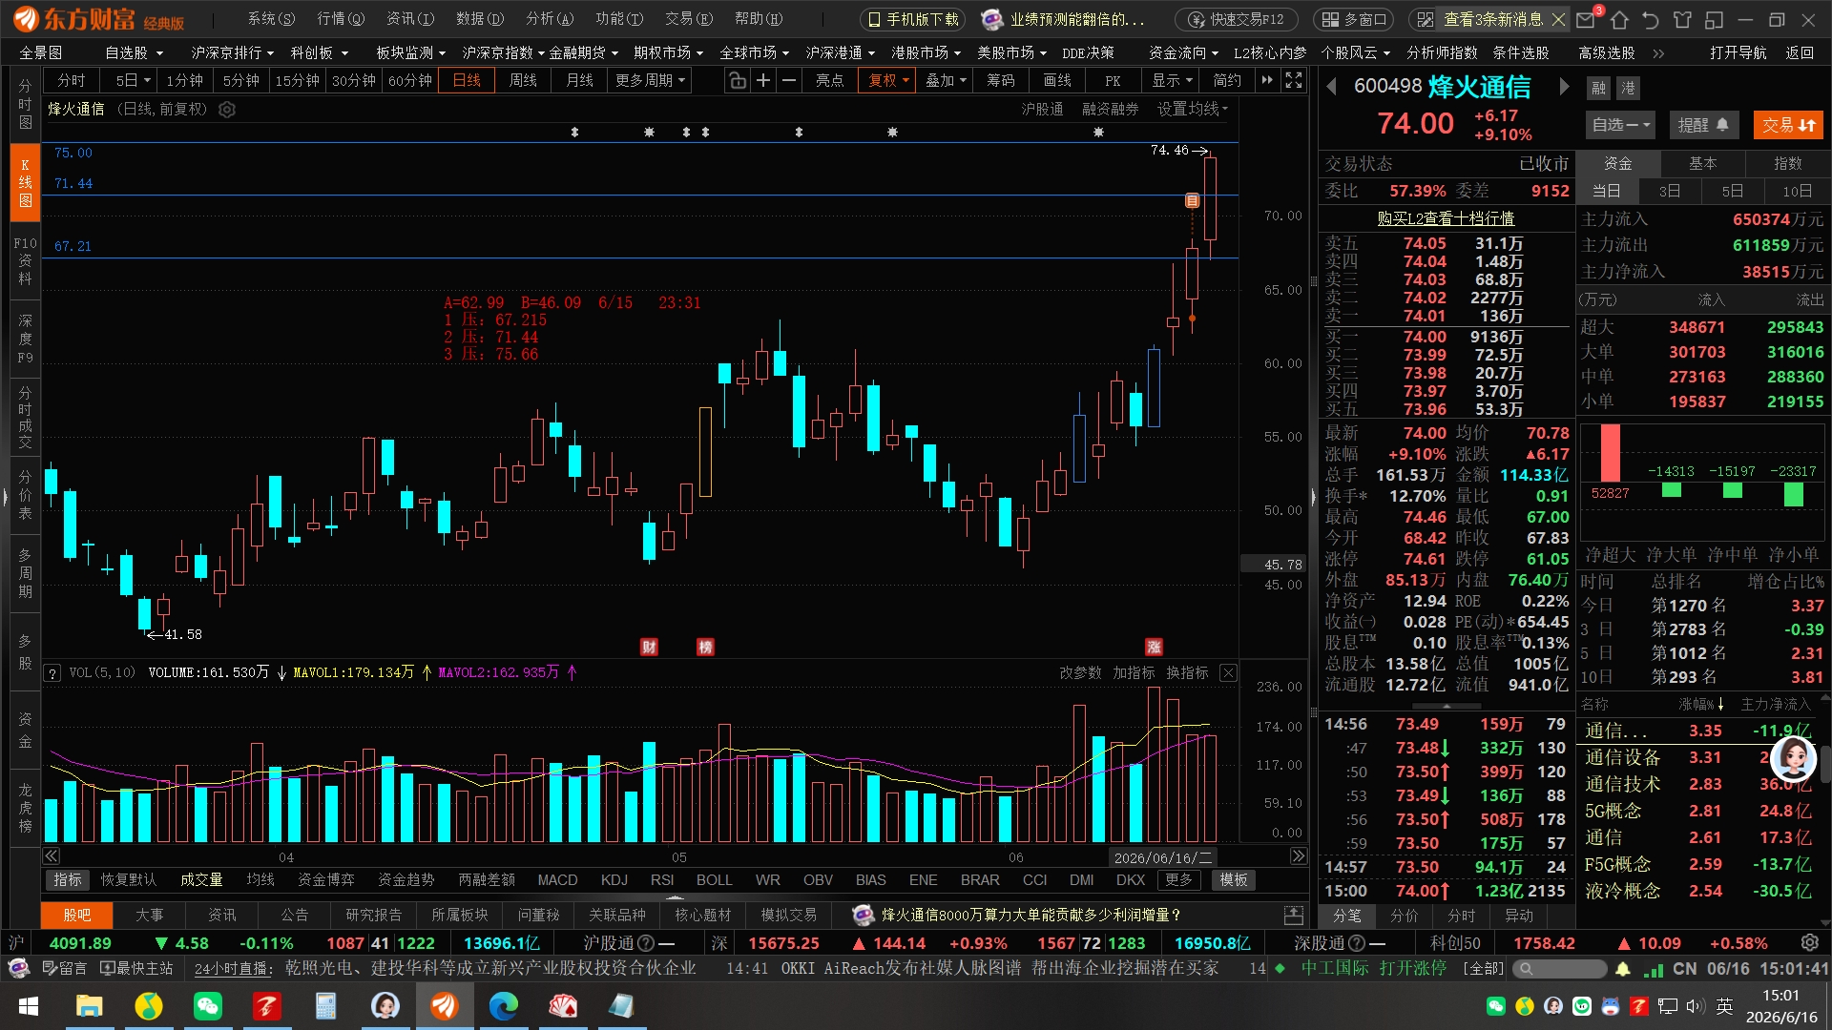The height and width of the screenshot is (1030, 1832).
Task: Select the 3日 fund flow period
Action: click(1670, 192)
